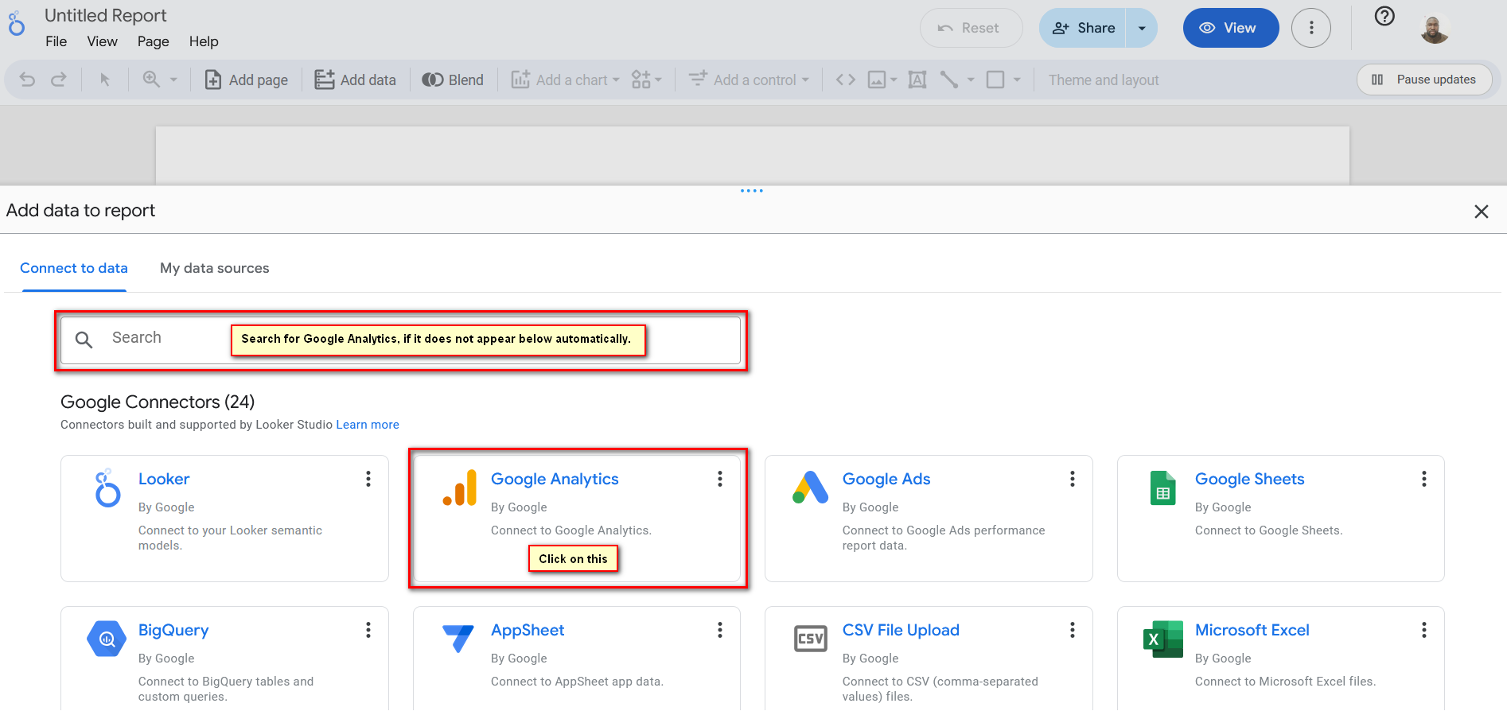Image resolution: width=1507 pixels, height=711 pixels.
Task: Select the Google Sheets connector
Action: (x=1281, y=519)
